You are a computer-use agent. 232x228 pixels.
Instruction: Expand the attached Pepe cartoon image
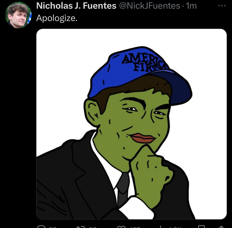pyautogui.click(x=131, y=124)
